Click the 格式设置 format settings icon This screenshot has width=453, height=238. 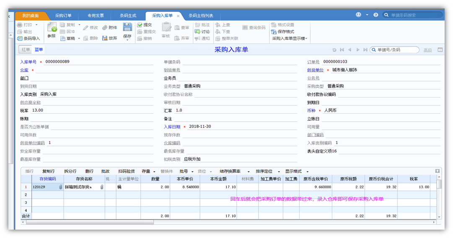coord(274,25)
